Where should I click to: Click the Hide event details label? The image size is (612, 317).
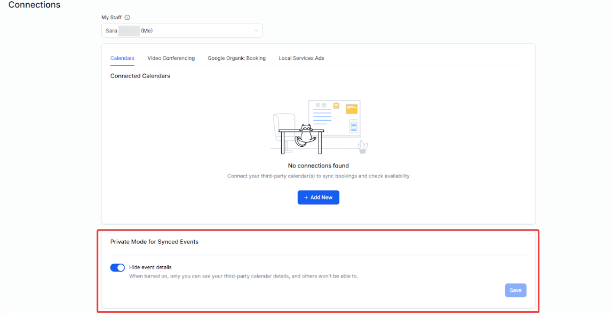[150, 267]
